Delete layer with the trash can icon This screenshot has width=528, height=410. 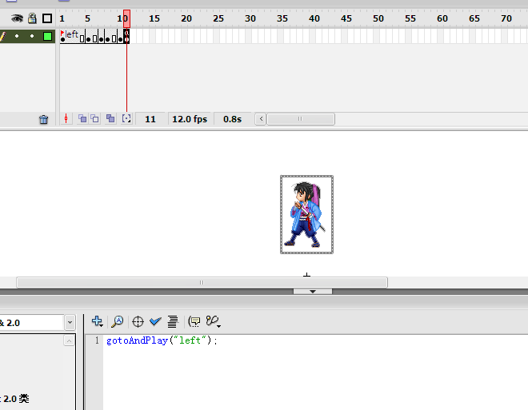point(43,119)
